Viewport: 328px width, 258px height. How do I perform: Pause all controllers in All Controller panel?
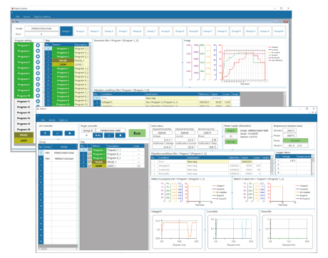[x=57, y=133]
